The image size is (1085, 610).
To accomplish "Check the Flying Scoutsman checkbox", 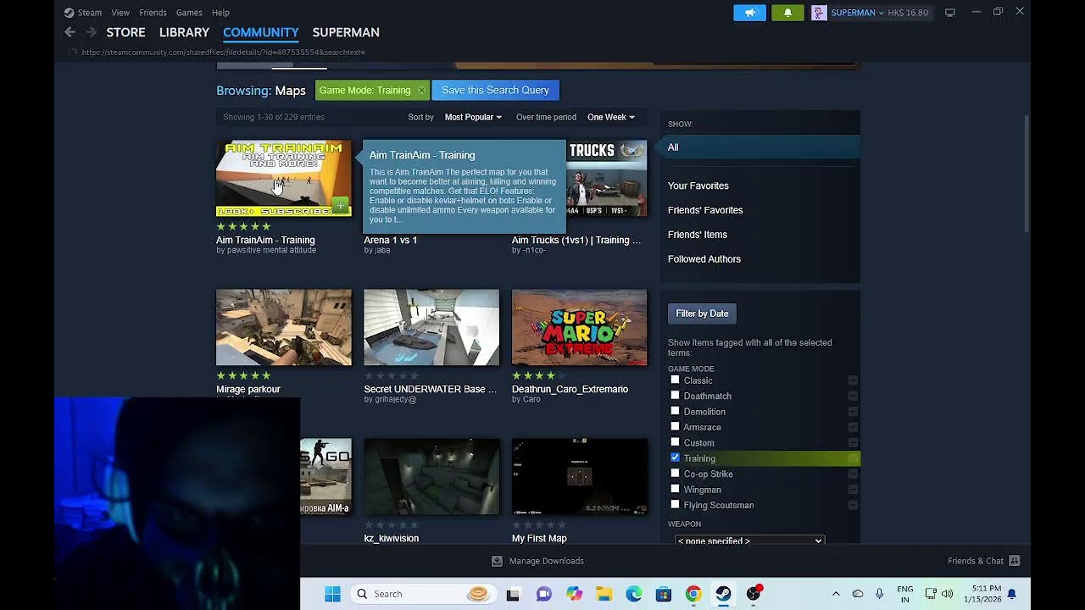I will [x=675, y=504].
